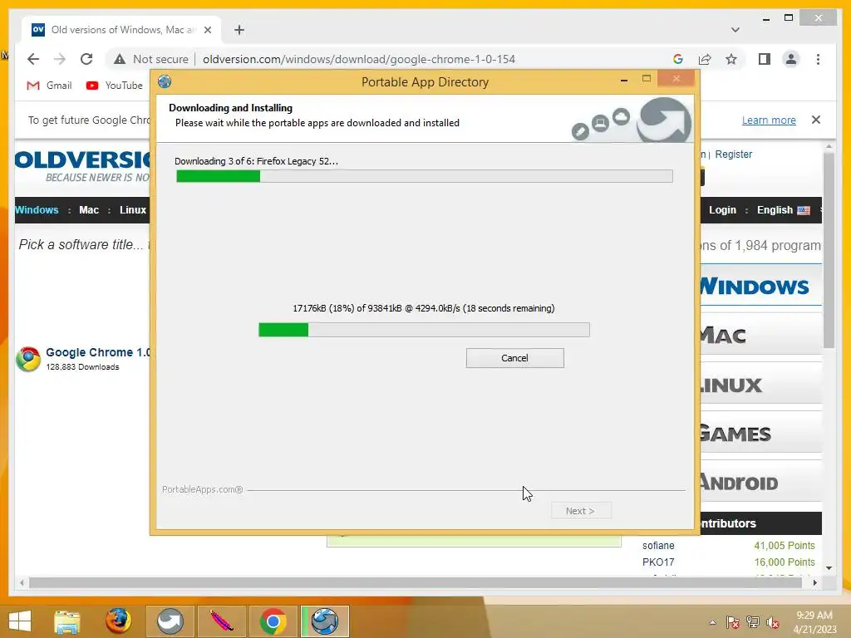Viewport: 851px width, 638px height.
Task: Select the Mac nav menu item
Action: [89, 210]
